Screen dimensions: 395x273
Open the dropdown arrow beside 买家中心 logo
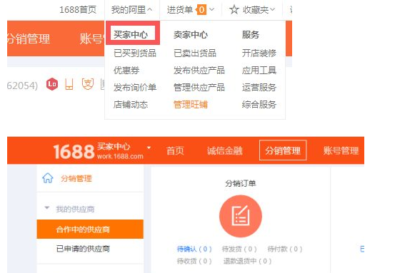click(x=149, y=148)
